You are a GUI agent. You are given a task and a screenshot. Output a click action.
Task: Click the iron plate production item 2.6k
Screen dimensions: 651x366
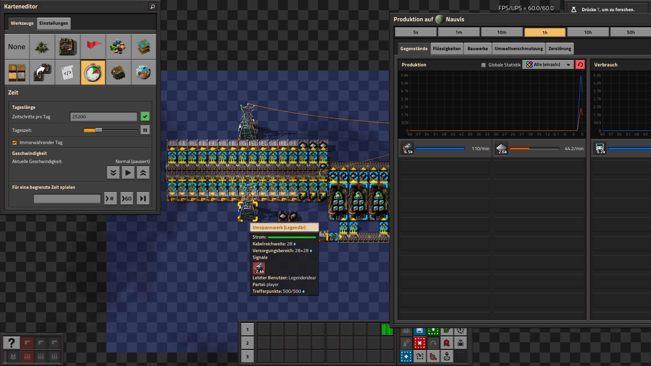[502, 148]
